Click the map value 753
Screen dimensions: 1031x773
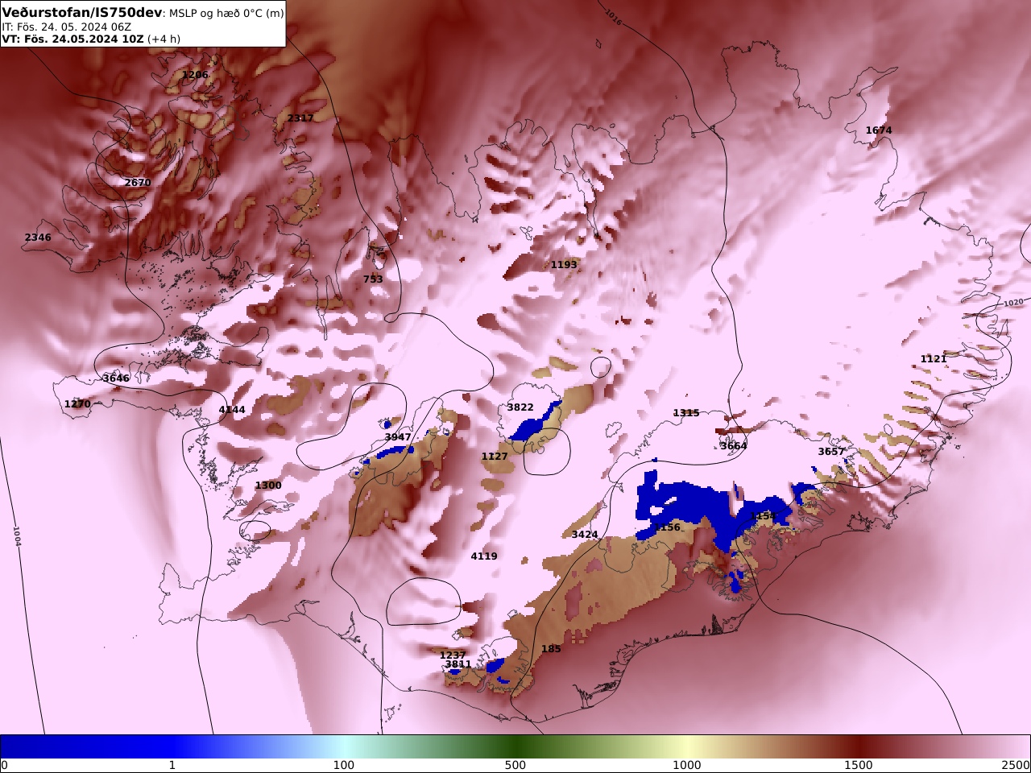373,279
